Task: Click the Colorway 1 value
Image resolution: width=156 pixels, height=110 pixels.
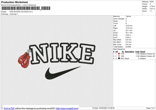Action: [x=14, y=14]
